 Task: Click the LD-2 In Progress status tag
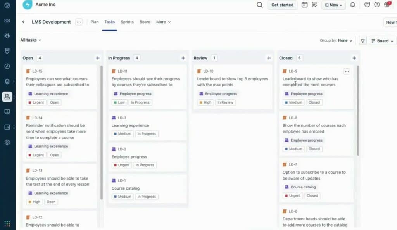(145, 165)
